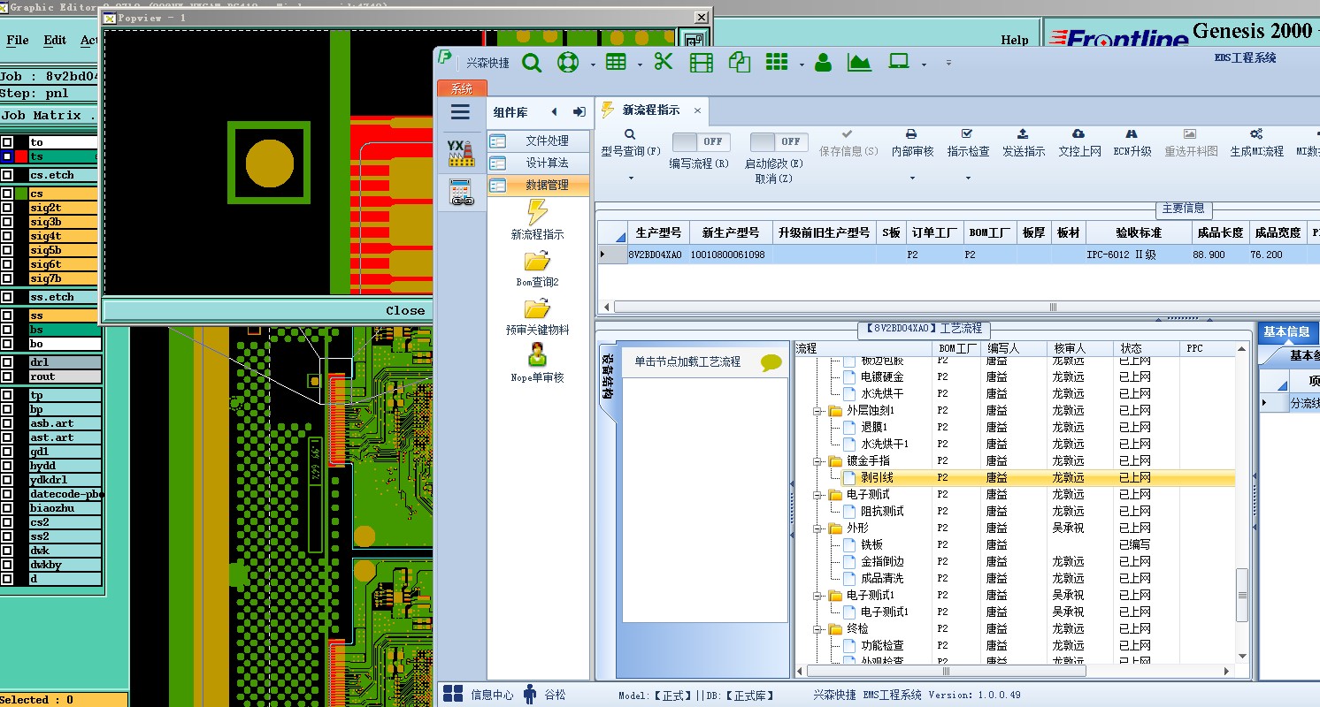Click the 指示检查 check icon

click(x=967, y=134)
